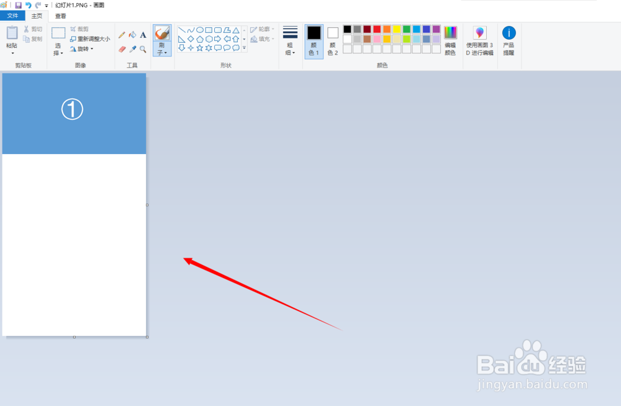This screenshot has width=621, height=406.
Task: Open the File (文件) menu
Action: point(12,16)
